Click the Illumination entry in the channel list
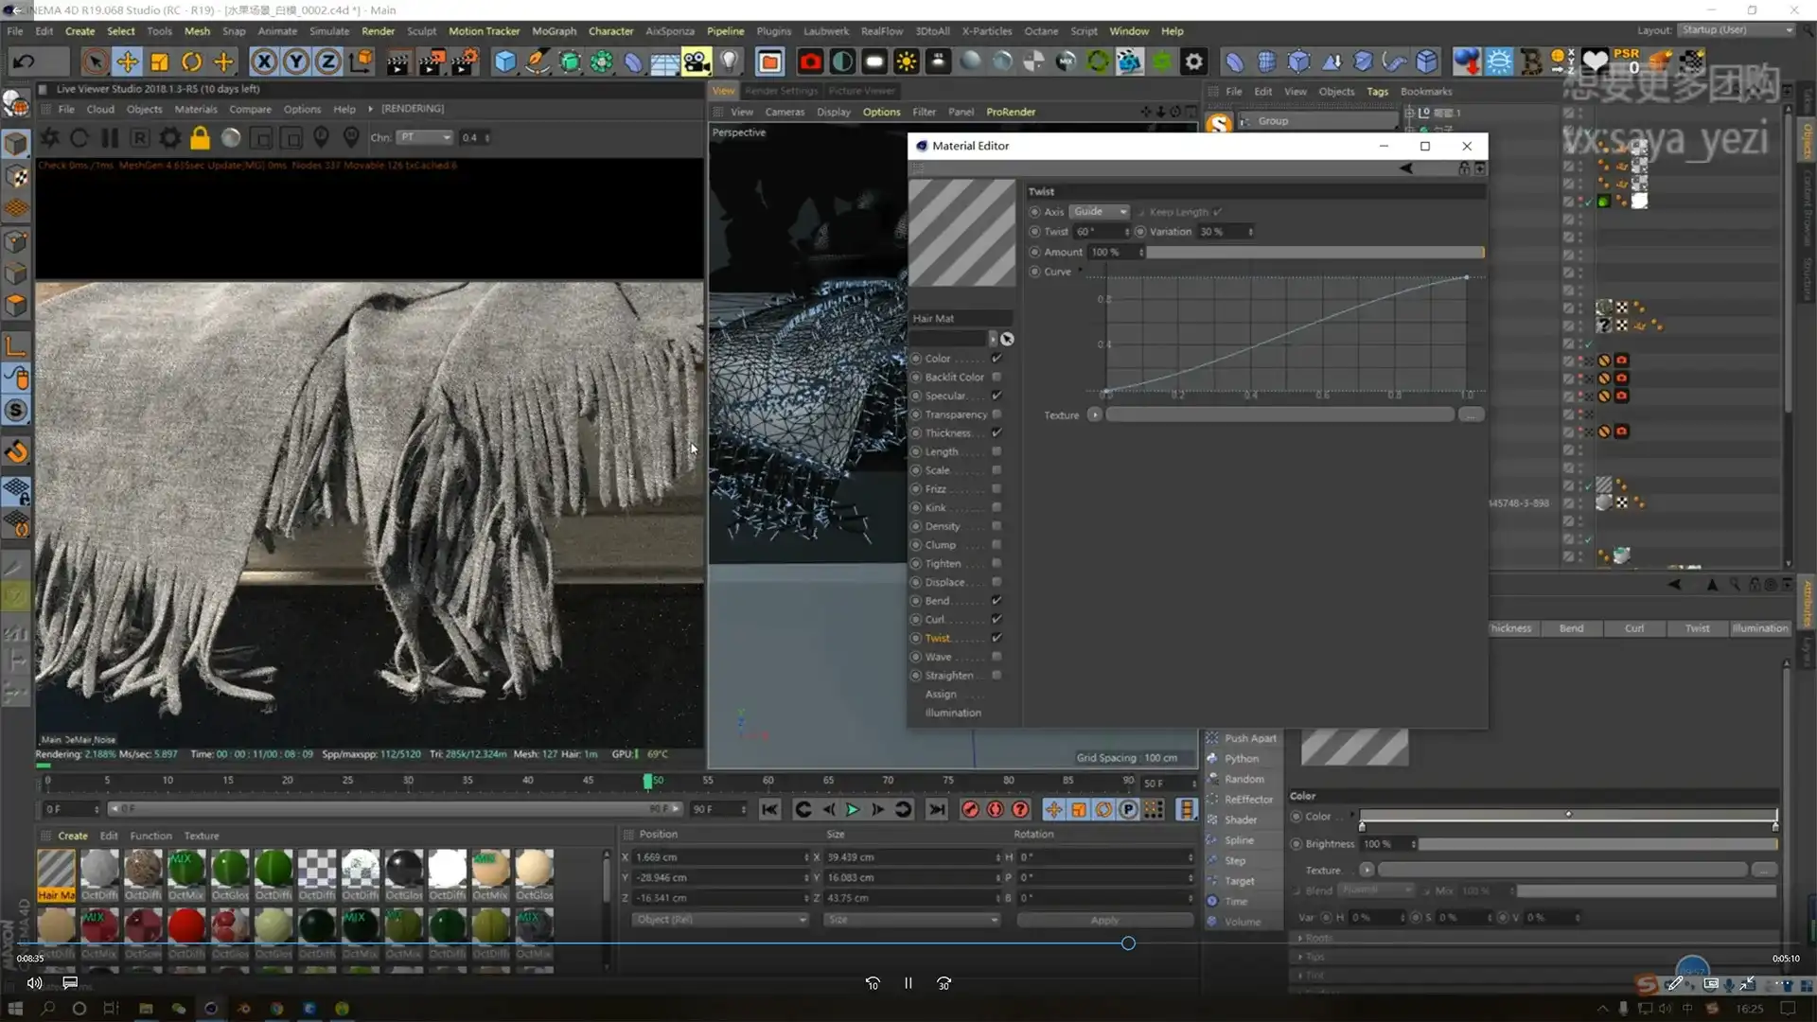Image resolution: width=1817 pixels, height=1022 pixels. click(x=952, y=713)
